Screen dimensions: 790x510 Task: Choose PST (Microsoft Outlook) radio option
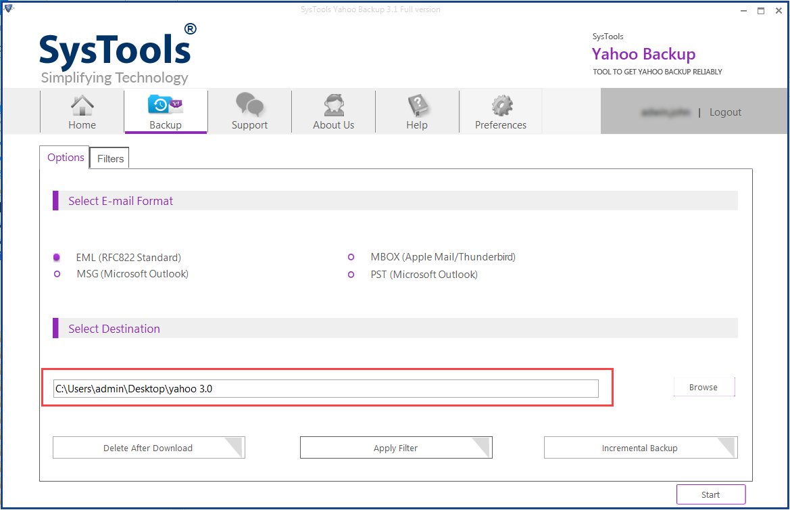351,275
